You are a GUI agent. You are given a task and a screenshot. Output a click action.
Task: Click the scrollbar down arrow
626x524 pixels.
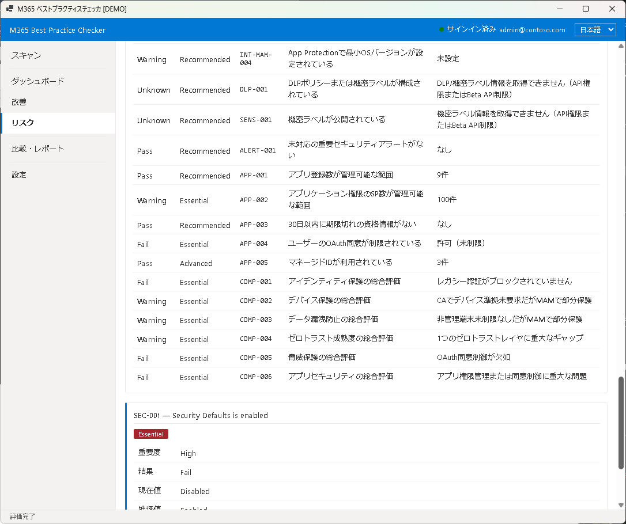pyautogui.click(x=621, y=504)
